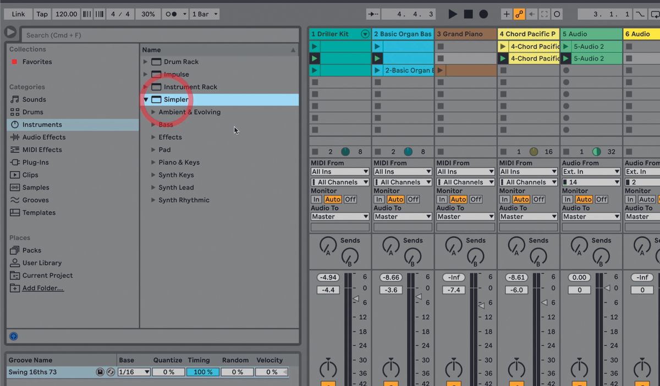The width and height of the screenshot is (660, 386).
Task: Open Plug-Ins category in browser
Action: pos(35,162)
